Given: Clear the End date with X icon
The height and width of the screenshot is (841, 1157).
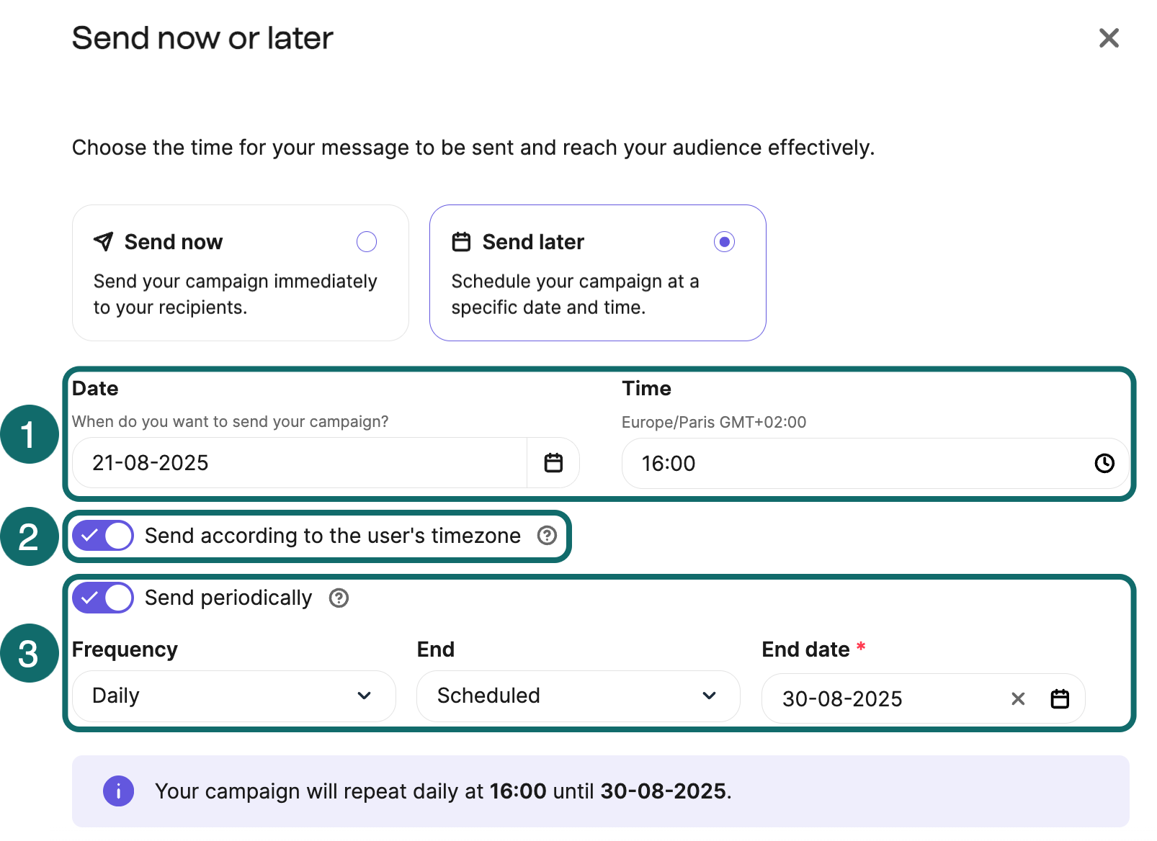Looking at the screenshot, I should 1017,698.
